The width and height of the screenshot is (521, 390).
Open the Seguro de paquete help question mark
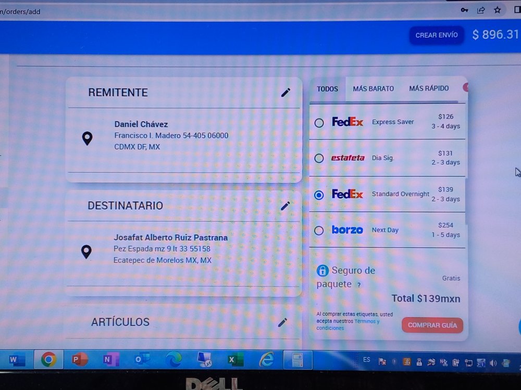pos(359,284)
